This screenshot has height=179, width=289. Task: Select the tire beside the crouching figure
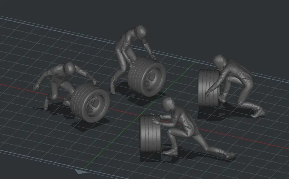click(x=90, y=103)
